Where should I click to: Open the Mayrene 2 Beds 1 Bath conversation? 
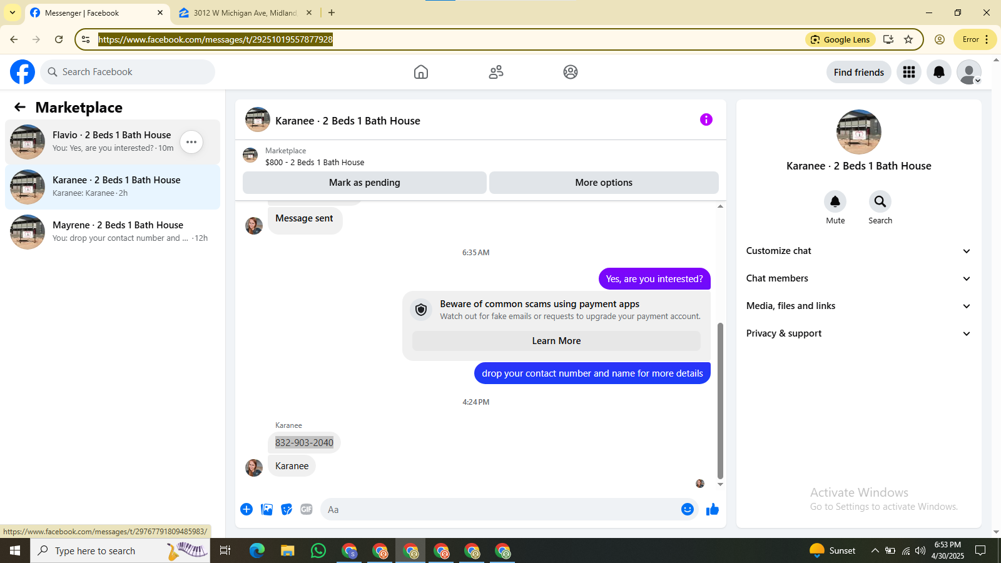[113, 232]
